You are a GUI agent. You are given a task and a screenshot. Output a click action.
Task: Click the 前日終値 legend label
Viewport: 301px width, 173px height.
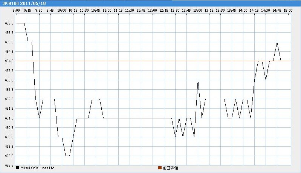click(x=170, y=168)
